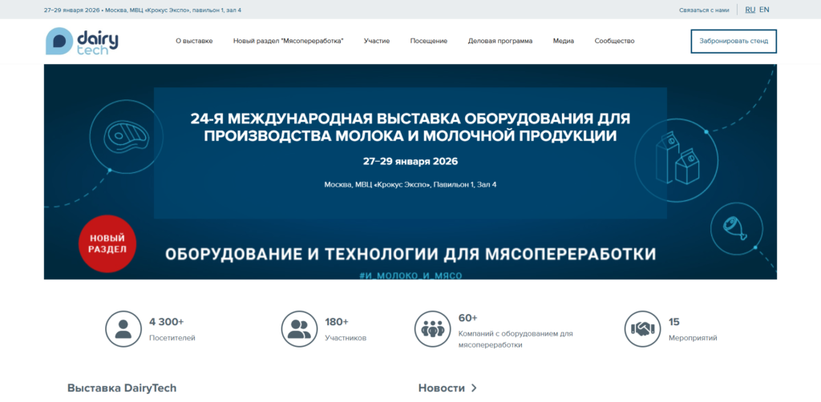
Task: Open Новый раздел "Мясопереработка" menu item
Action: [289, 41]
